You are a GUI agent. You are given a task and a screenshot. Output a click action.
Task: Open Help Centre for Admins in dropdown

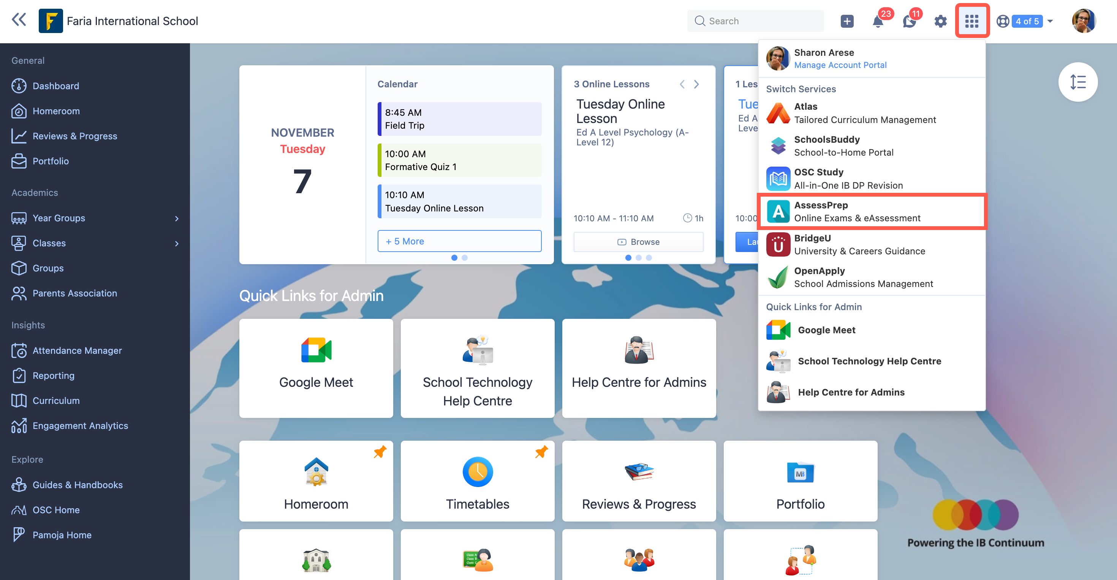tap(872, 392)
